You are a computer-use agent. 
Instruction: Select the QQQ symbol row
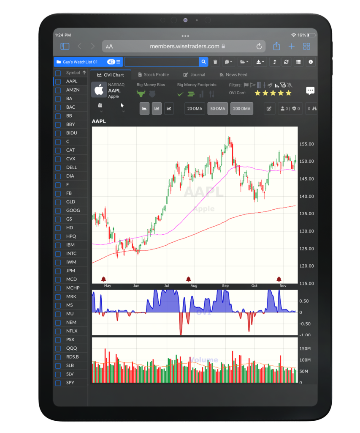click(70, 348)
